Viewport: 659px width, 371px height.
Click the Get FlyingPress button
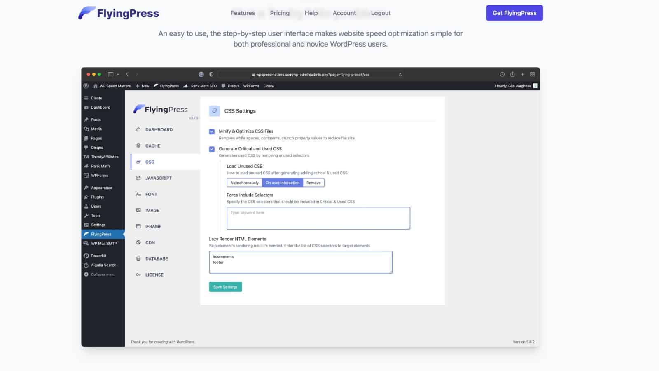pos(514,13)
